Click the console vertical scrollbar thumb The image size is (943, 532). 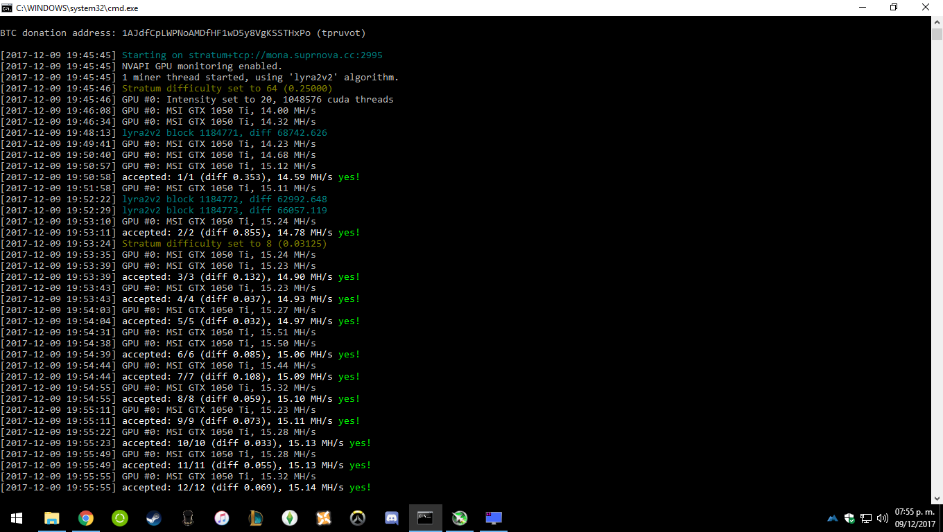937,35
